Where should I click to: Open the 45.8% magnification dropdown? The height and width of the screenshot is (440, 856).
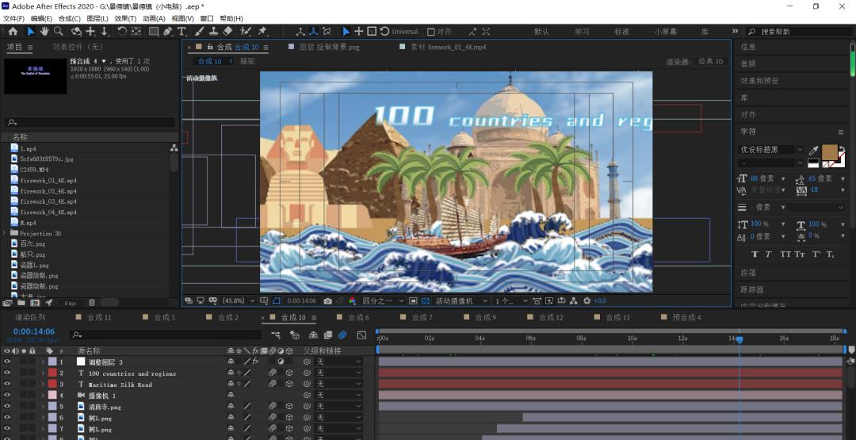(x=237, y=301)
